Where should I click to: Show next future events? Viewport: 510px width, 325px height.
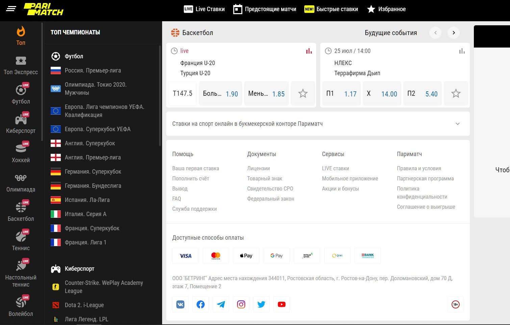pos(454,33)
